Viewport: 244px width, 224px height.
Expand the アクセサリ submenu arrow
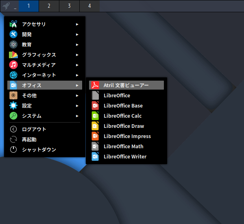click(77, 24)
